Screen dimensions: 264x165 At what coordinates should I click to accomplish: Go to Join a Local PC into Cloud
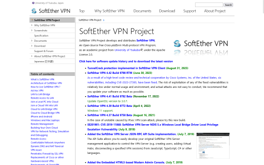45,101
